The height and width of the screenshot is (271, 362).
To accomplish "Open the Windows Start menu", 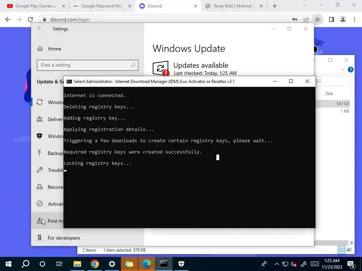I will pyautogui.click(x=8, y=264).
